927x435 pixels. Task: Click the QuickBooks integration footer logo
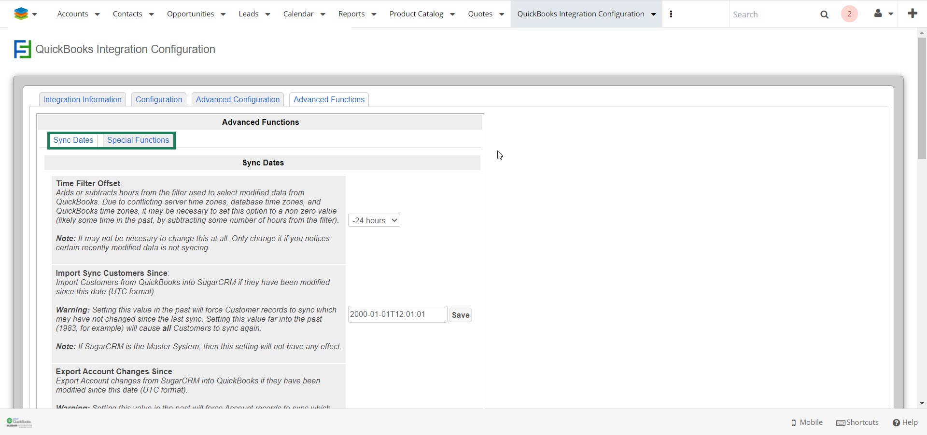click(19, 423)
